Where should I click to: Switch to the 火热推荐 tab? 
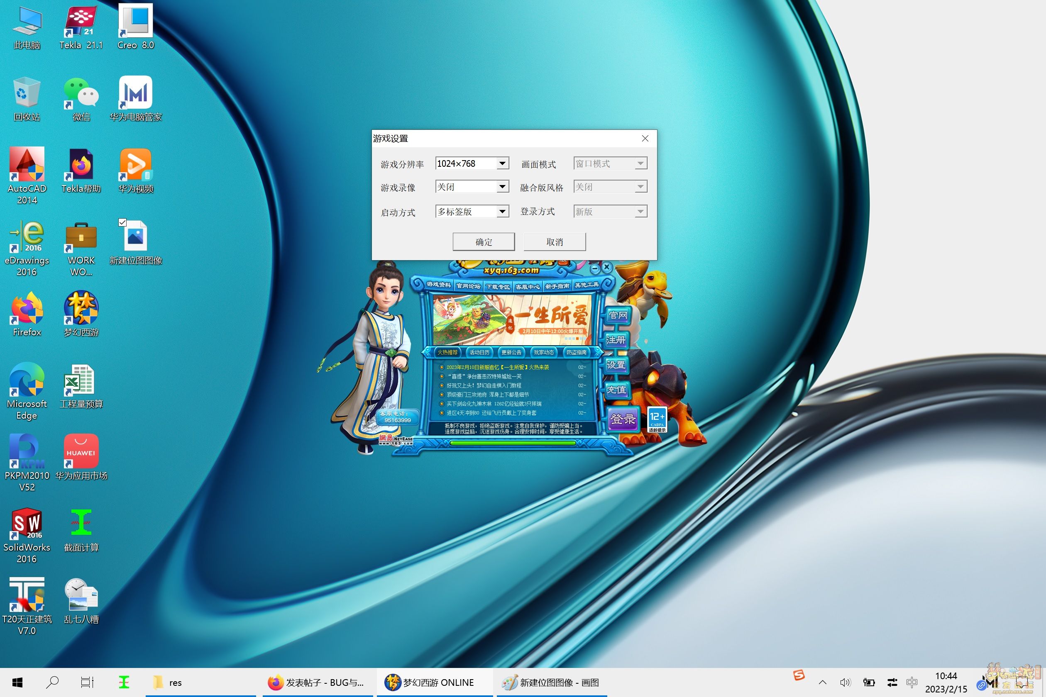click(x=447, y=353)
